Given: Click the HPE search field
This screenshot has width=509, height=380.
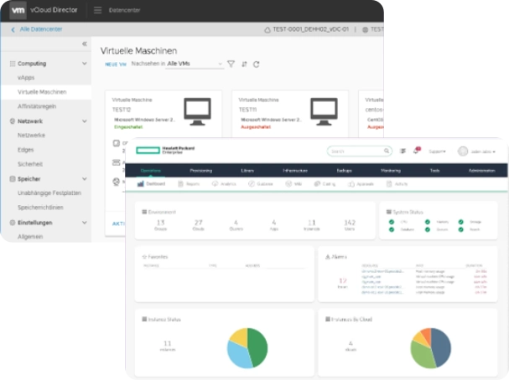Looking at the screenshot, I should tap(358, 151).
